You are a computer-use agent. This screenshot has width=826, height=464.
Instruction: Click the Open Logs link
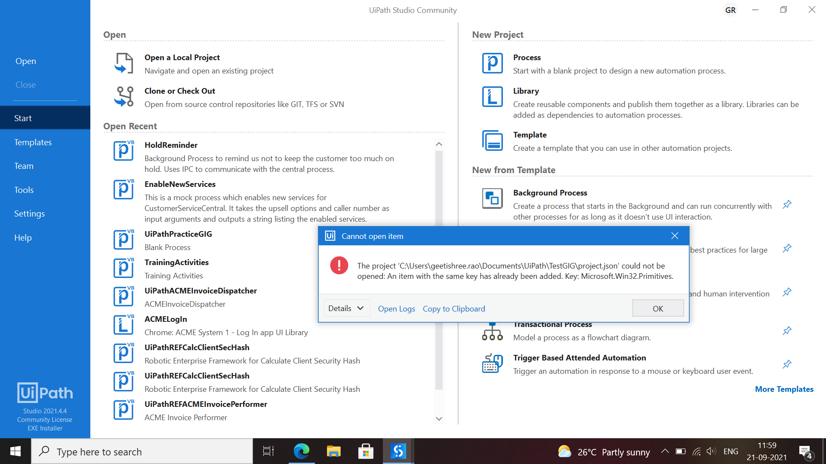(396, 308)
